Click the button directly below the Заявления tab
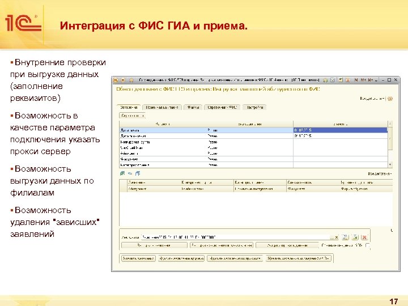Screen dimensions: 408x306 point(132,116)
